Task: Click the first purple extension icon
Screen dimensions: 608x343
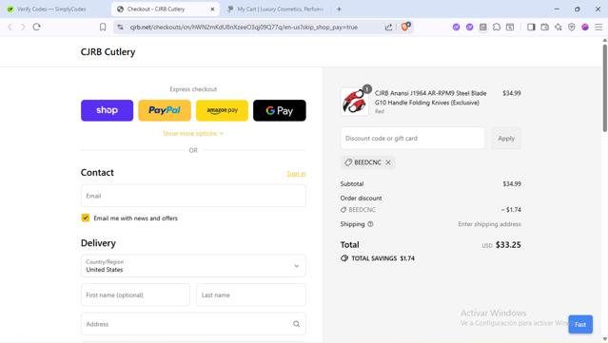Action: pyautogui.click(x=456, y=27)
